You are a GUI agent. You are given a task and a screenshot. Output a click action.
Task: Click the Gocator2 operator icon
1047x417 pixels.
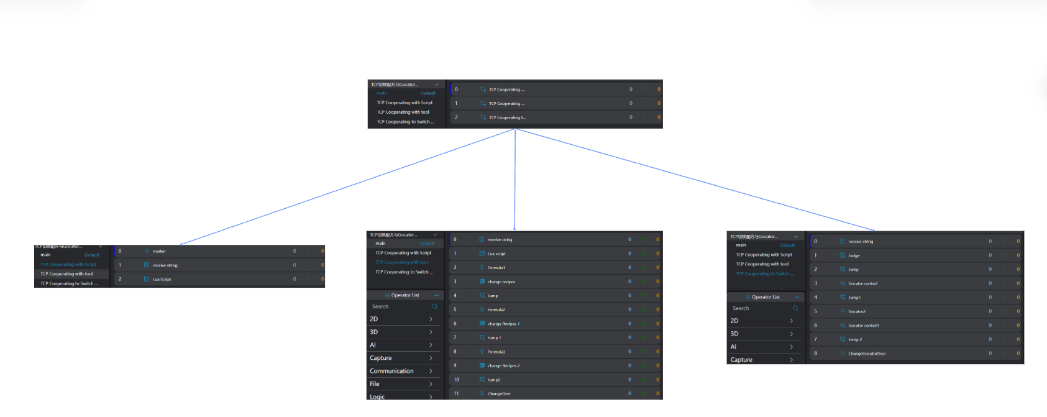click(x=842, y=311)
